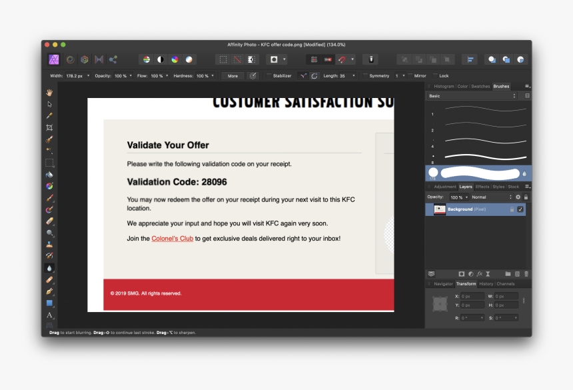Enable the Stabilizer checkbox
Screen dimensions: 573x390
click(x=269, y=76)
